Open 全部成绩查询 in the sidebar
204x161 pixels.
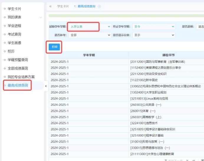[18, 68]
